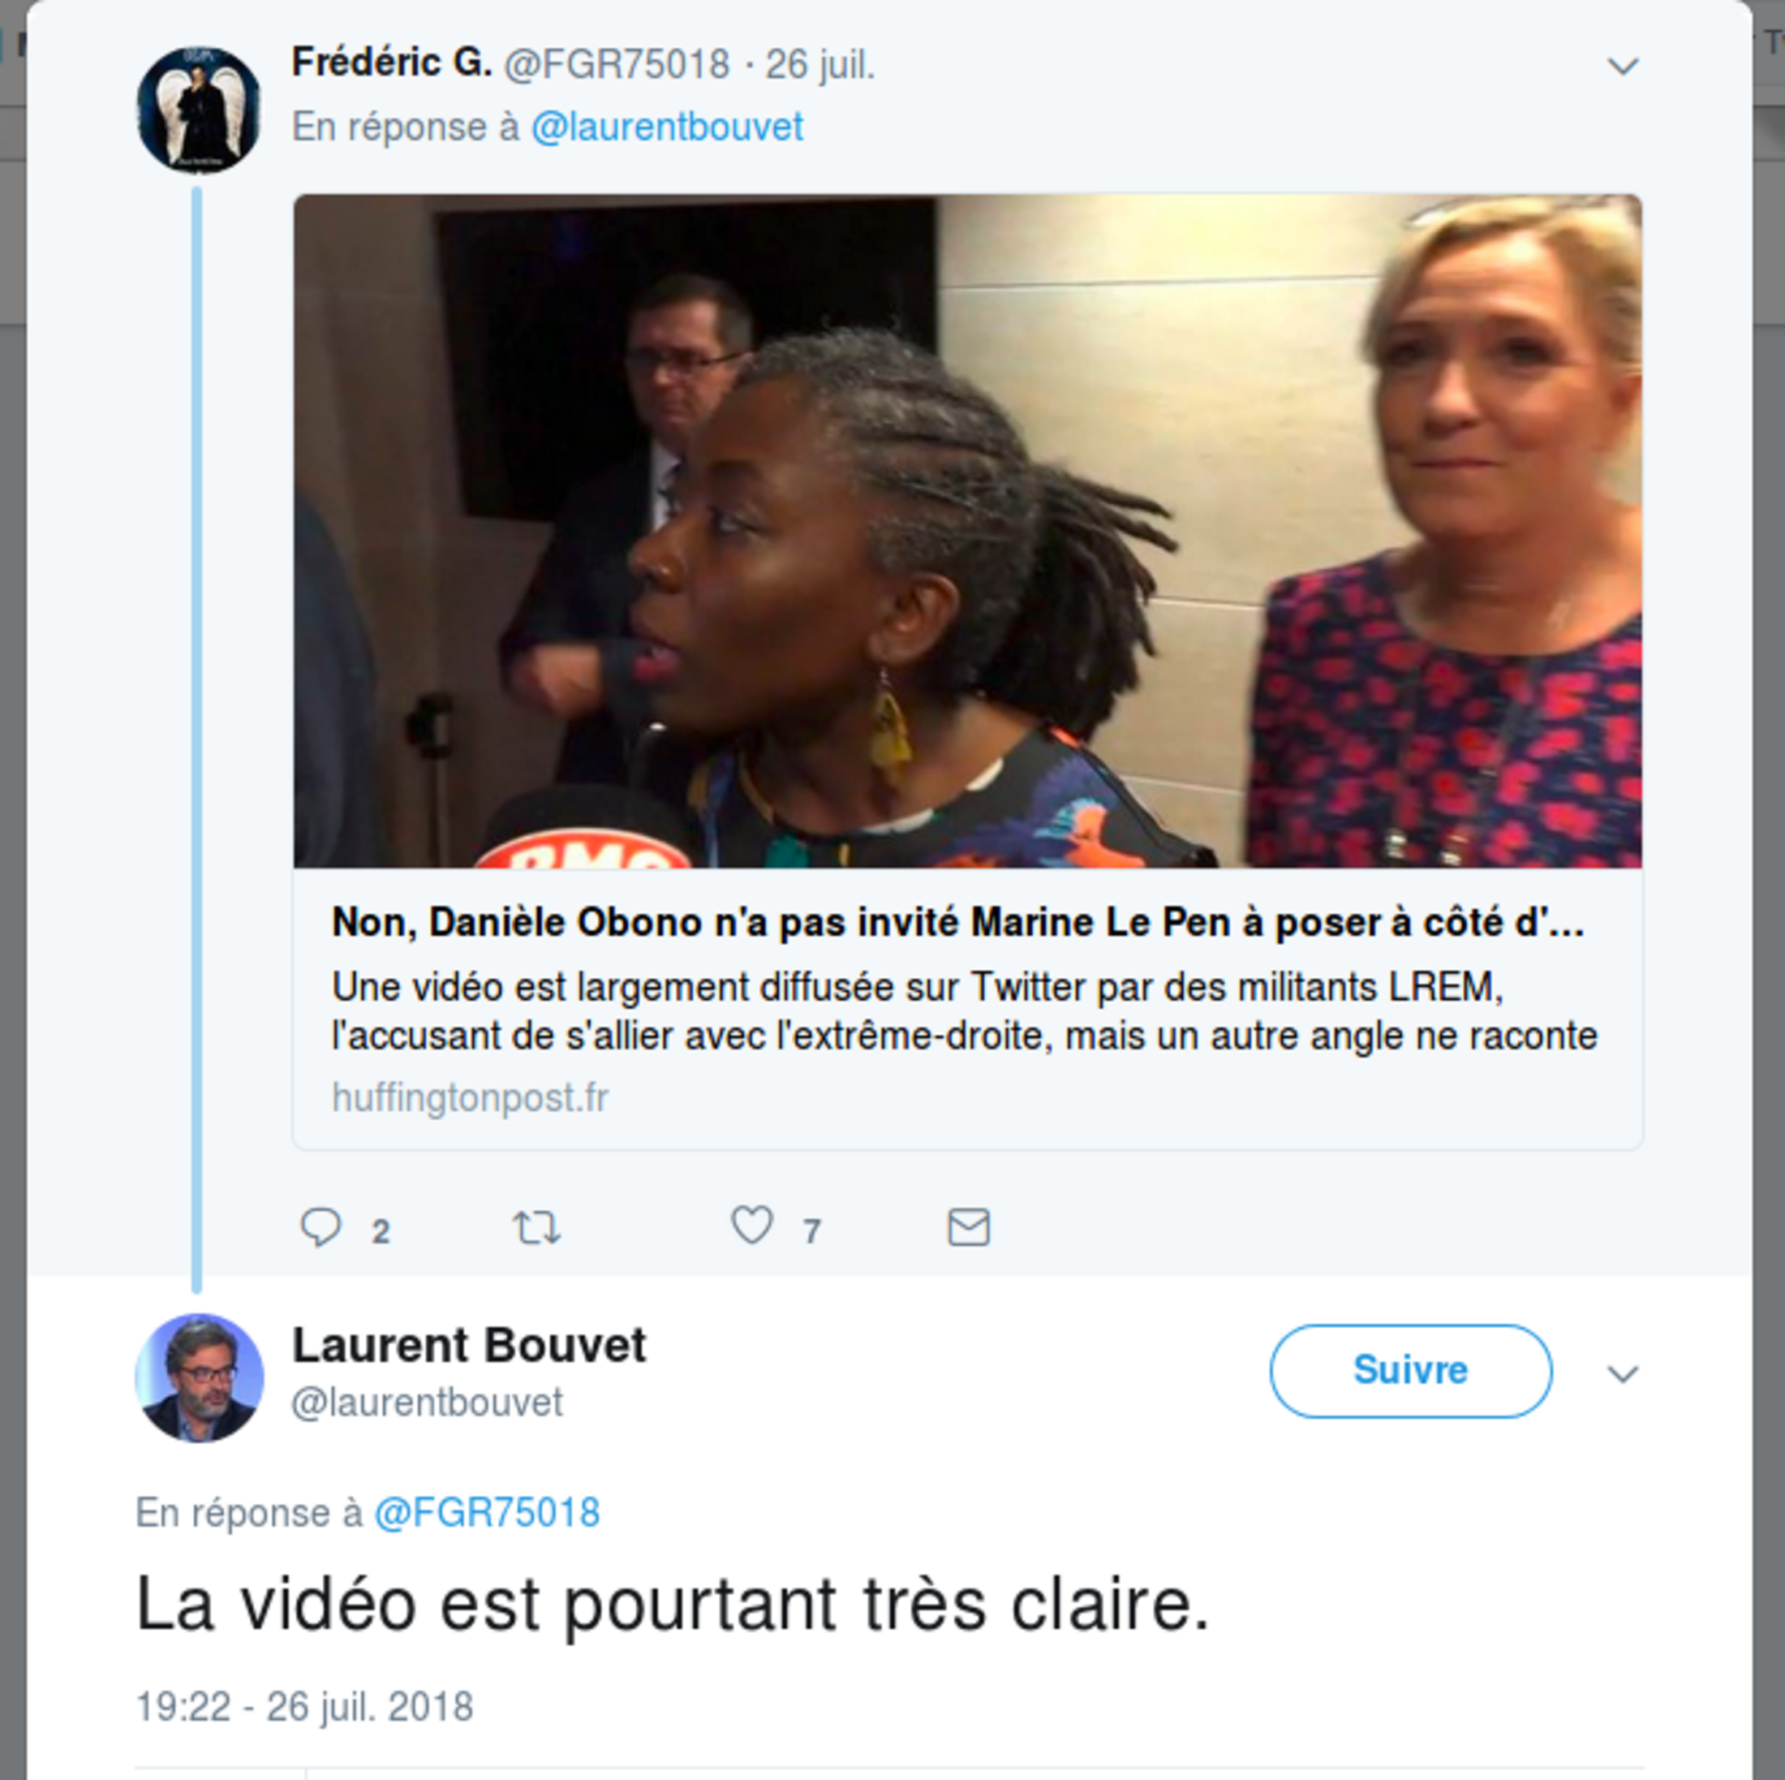
Task: Open Laurent Bouvet display name
Action: point(469,1346)
